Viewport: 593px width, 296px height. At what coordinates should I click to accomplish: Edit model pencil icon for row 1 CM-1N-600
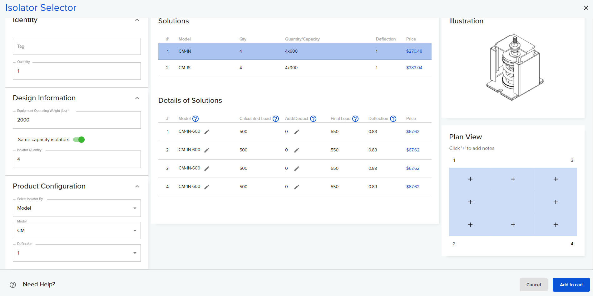[x=207, y=132]
